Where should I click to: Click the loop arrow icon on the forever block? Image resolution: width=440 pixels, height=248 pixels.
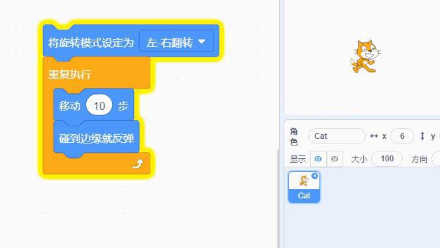coord(138,164)
